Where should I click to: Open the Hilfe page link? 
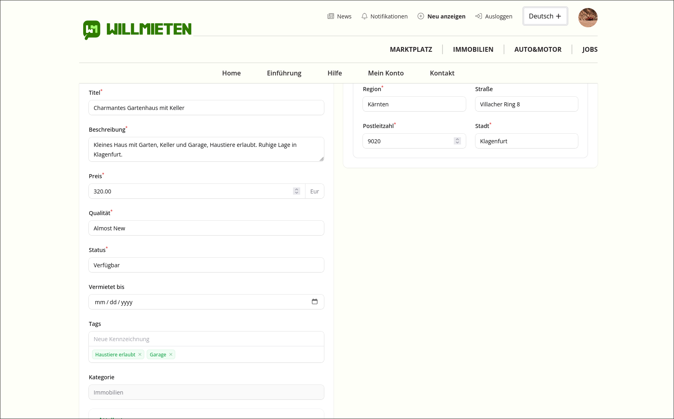[334, 73]
